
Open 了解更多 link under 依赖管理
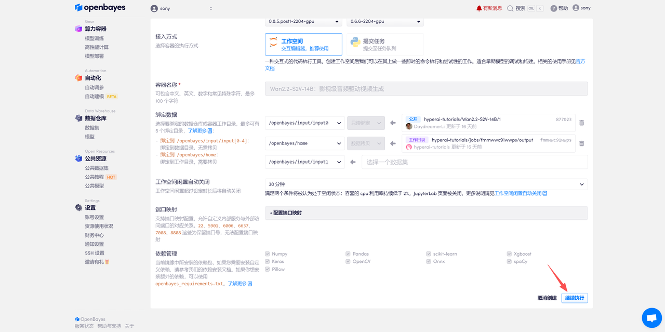pos(240,284)
